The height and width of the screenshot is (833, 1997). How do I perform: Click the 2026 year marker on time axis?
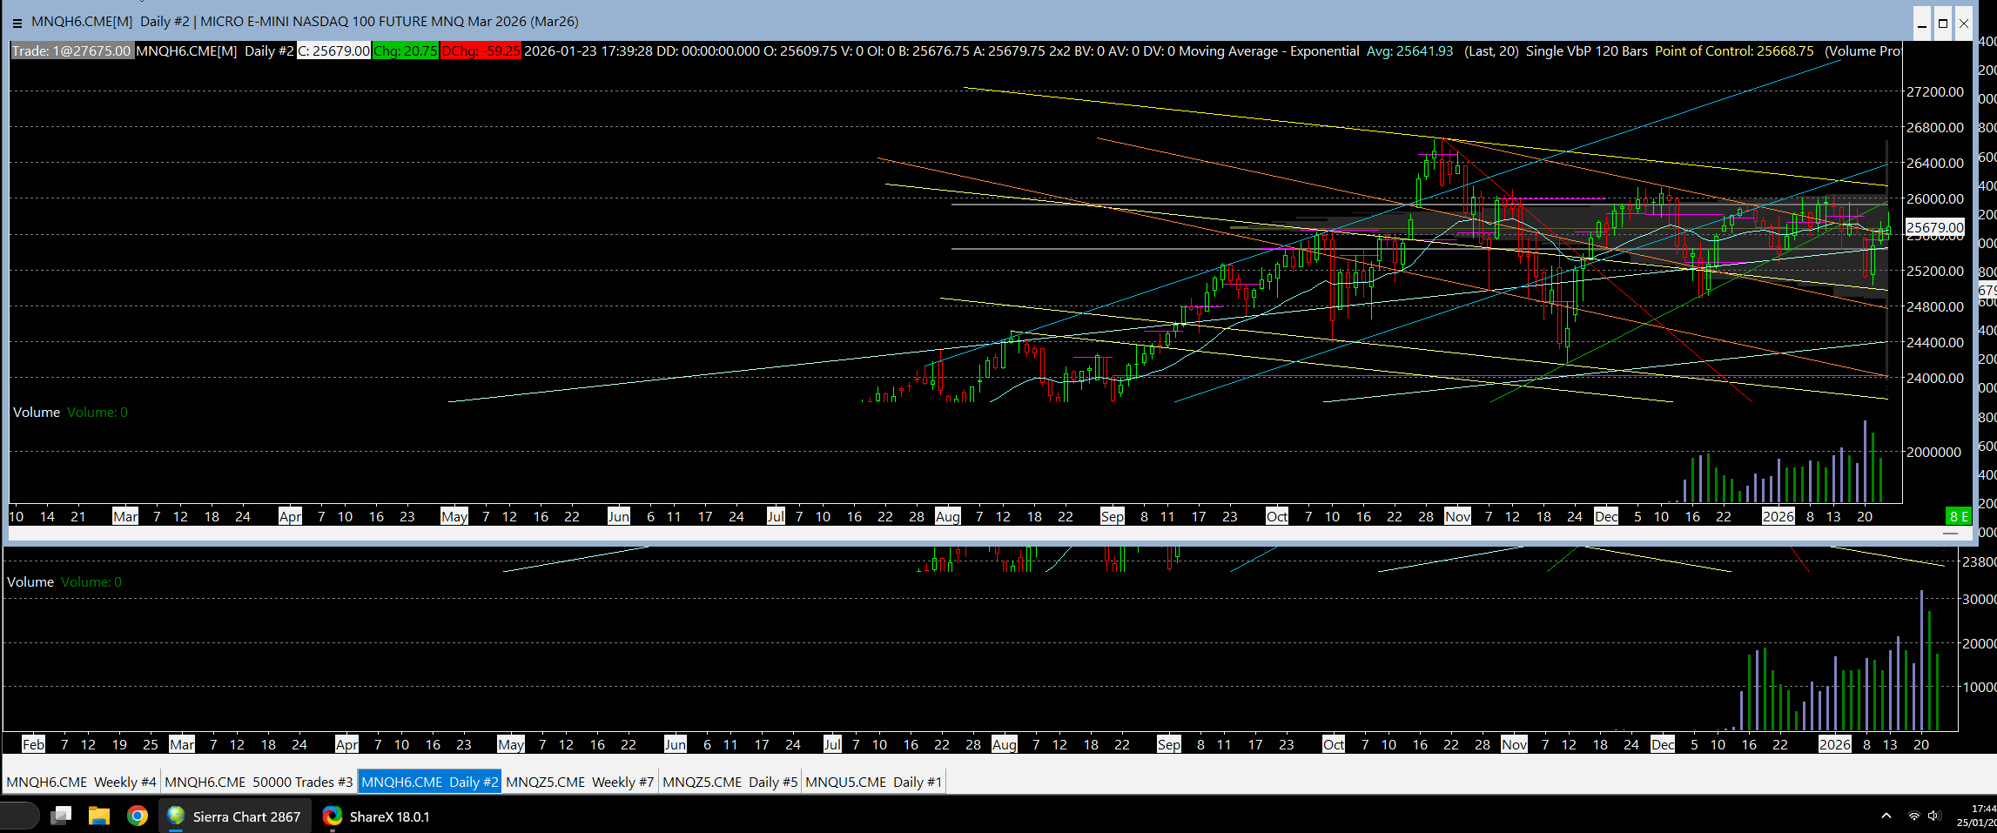[1778, 516]
